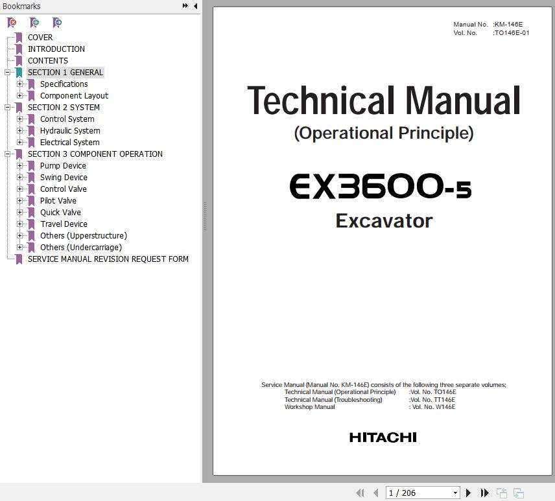Expand the Specifications bookmark
555x501 pixels.
[20, 84]
